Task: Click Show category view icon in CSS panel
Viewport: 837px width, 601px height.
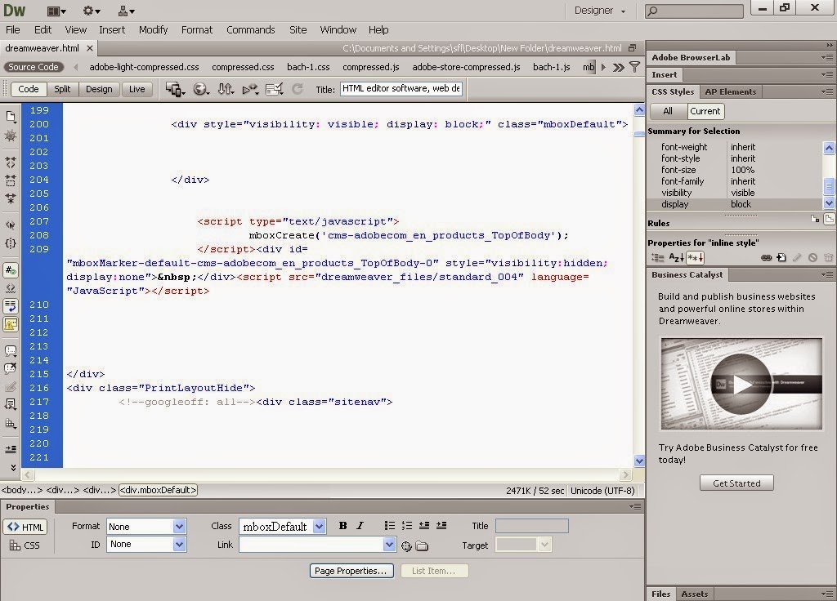Action: pos(658,258)
